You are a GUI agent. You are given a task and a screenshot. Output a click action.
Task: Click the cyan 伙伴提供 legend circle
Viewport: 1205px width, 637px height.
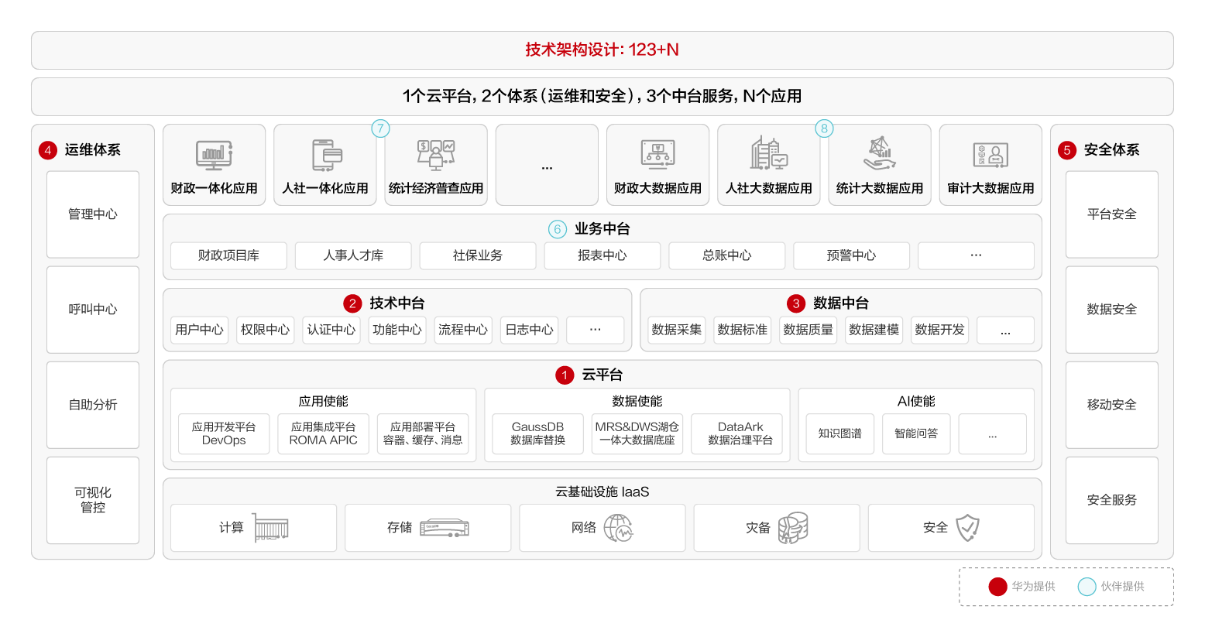pyautogui.click(x=1087, y=587)
